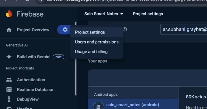Viewport: 207px width, 109px height.
Task: Click the Firebase flame logo
Action: point(9,14)
